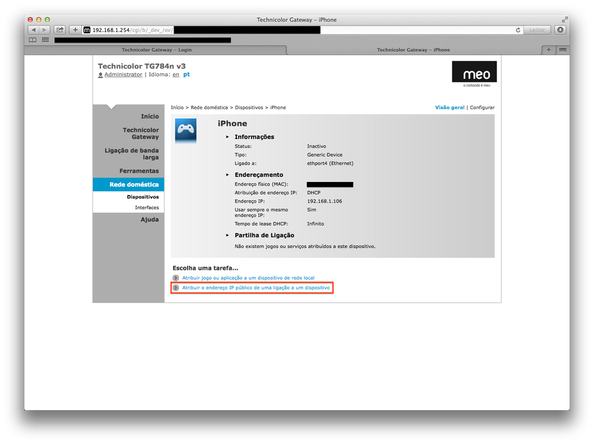
Task: Switch to Technicolor Gateway – Login tab
Action: tap(156, 50)
